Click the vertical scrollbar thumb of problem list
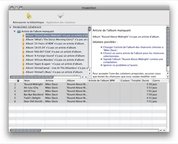Screen dimensions: 178x144 click(x=89, y=29)
